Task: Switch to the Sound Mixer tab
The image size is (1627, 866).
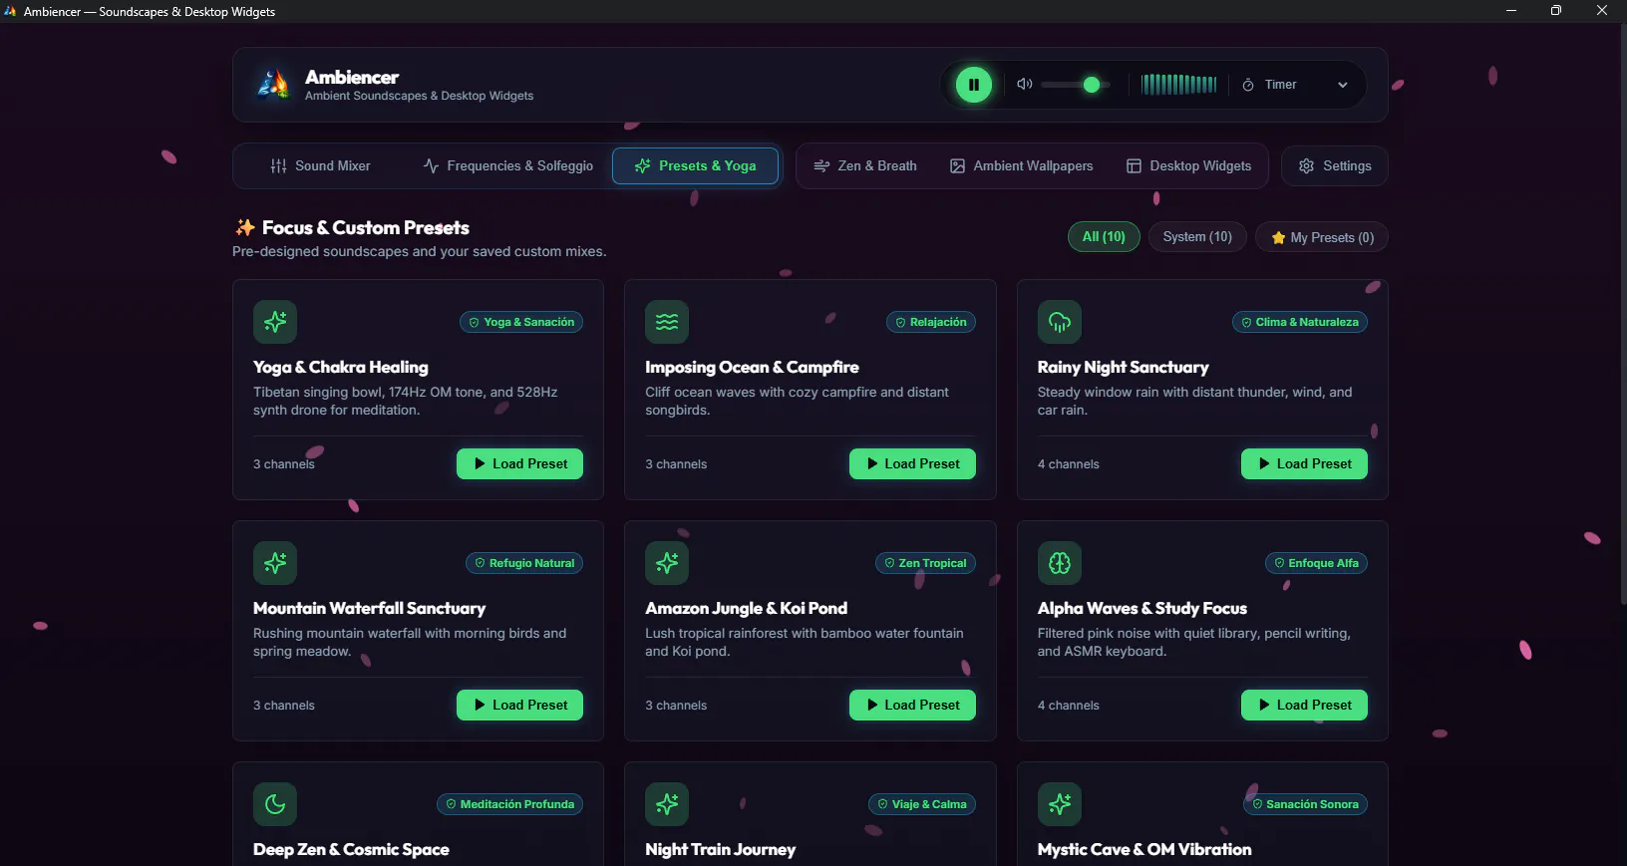Action: coord(320,166)
